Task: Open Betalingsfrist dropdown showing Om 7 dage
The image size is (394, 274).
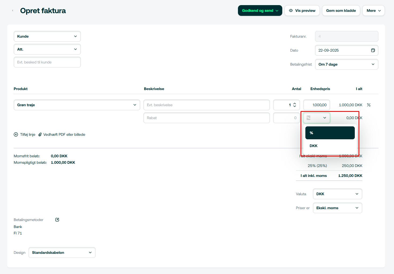Action: click(x=346, y=64)
